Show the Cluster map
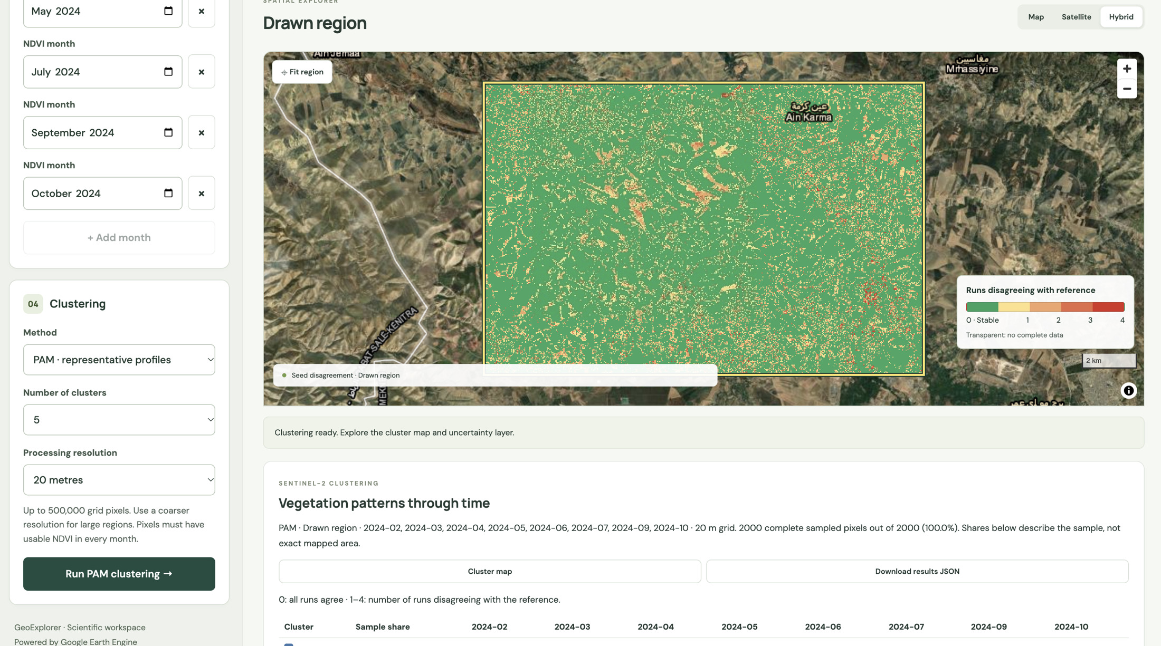The width and height of the screenshot is (1161, 646). pos(490,571)
